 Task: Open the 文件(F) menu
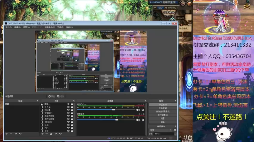9,27
